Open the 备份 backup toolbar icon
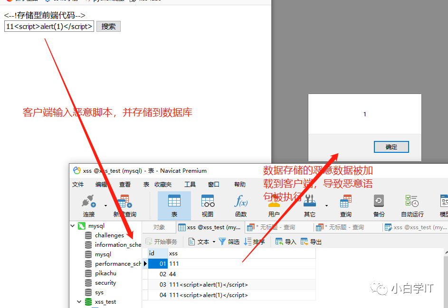This screenshot has width=448, height=308. [x=379, y=201]
